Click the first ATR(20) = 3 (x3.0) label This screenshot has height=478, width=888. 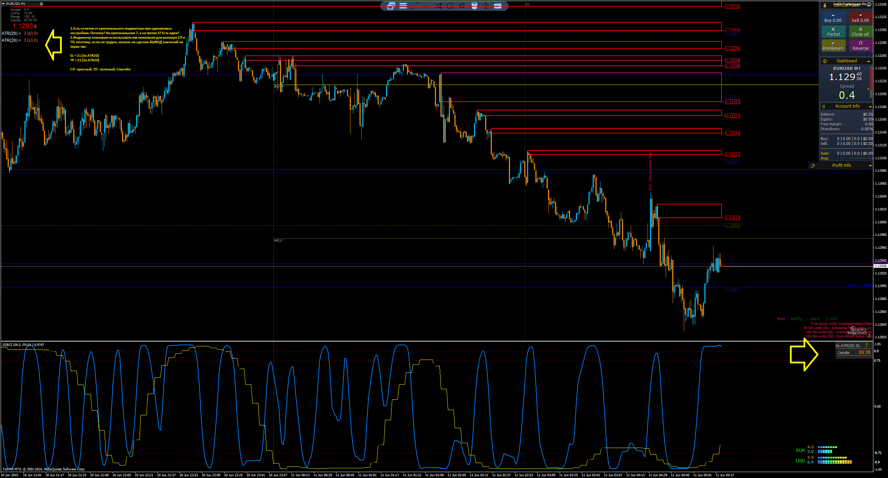click(20, 33)
